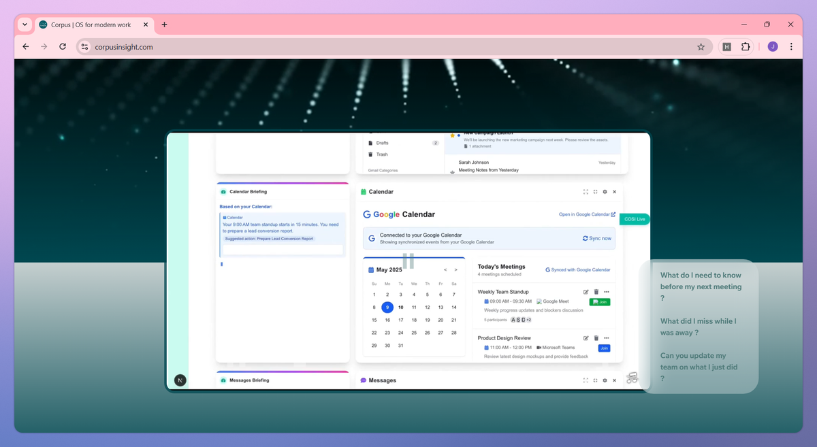Delete the Weekly Team Standup meeting

596,292
